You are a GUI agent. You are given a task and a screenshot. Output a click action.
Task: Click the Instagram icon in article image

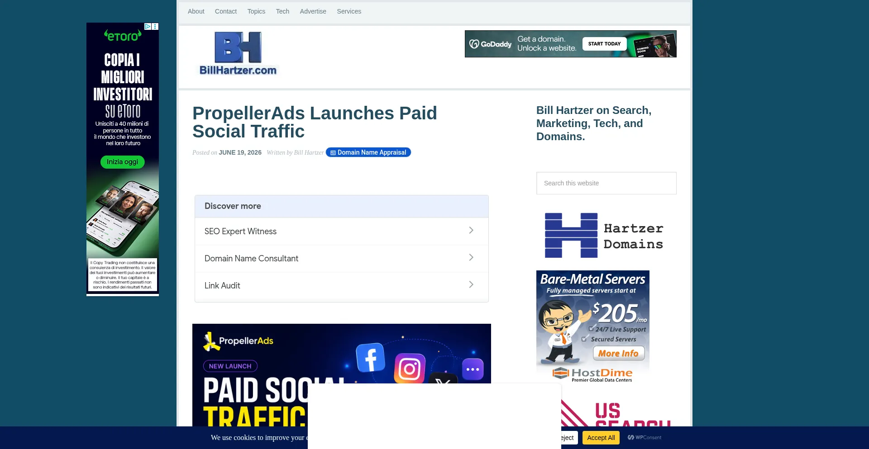click(x=410, y=369)
